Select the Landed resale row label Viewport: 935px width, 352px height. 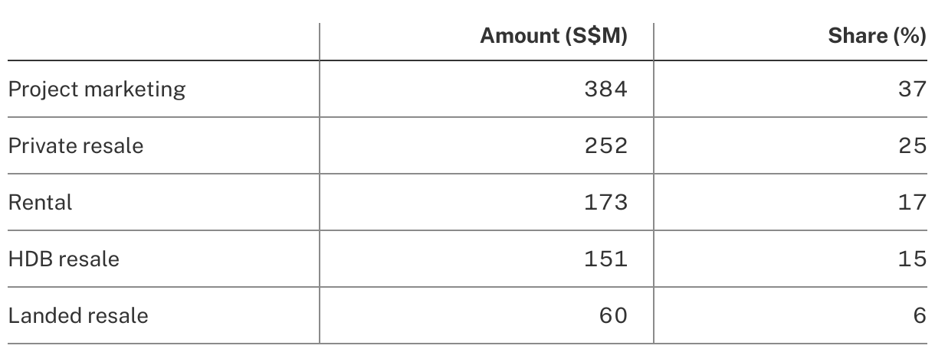[78, 315]
